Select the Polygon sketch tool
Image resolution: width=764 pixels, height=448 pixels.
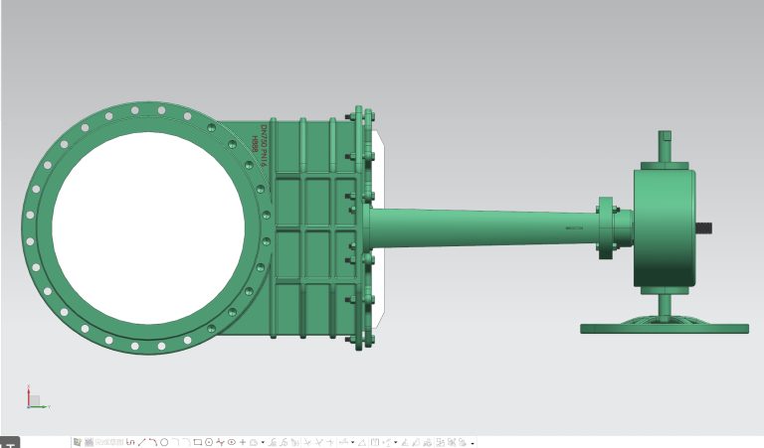pos(209,442)
